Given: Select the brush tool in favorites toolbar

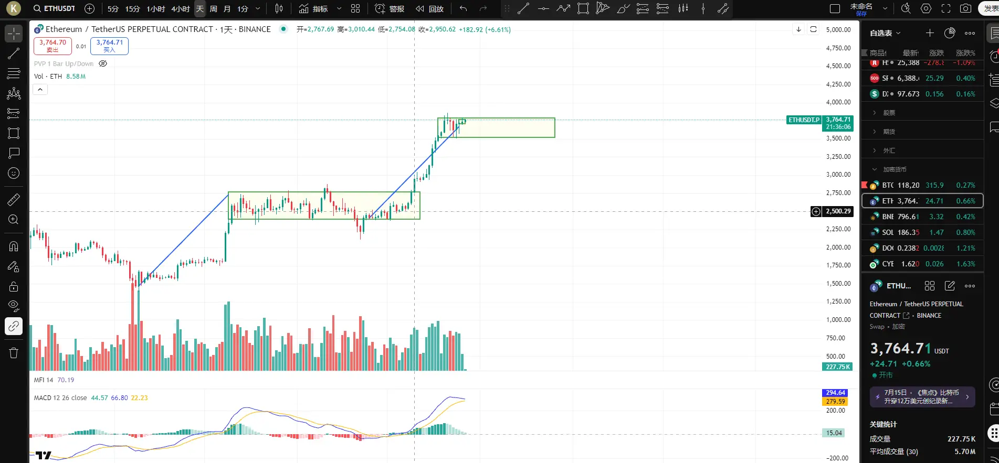Looking at the screenshot, I should click(x=623, y=9).
